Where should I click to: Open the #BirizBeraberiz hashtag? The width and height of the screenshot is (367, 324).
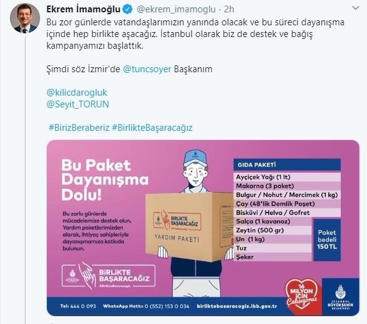79,128
